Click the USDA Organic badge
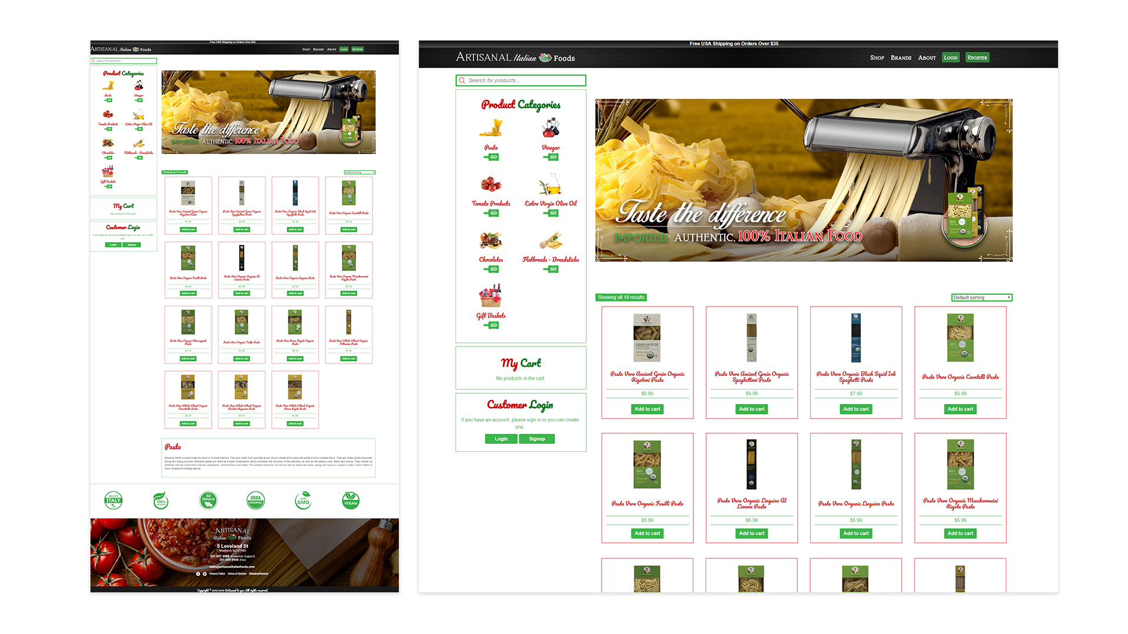Screen dimensions: 1128x634 coord(256,500)
